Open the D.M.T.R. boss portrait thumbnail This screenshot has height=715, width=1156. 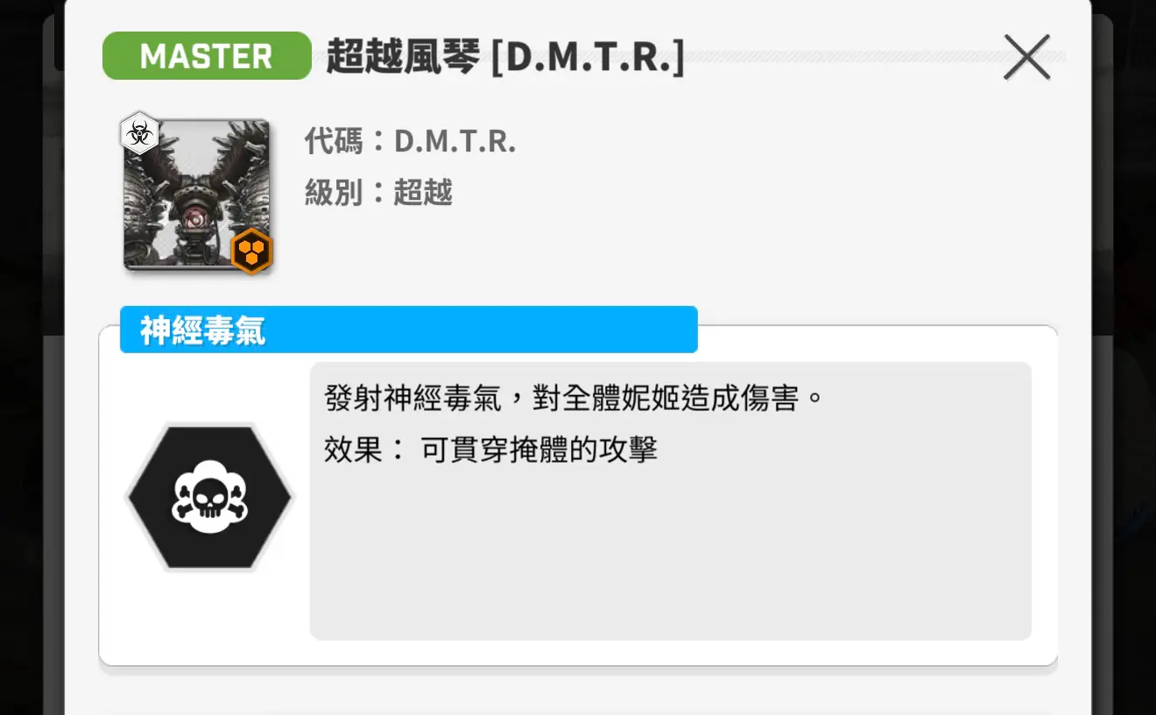tap(197, 194)
